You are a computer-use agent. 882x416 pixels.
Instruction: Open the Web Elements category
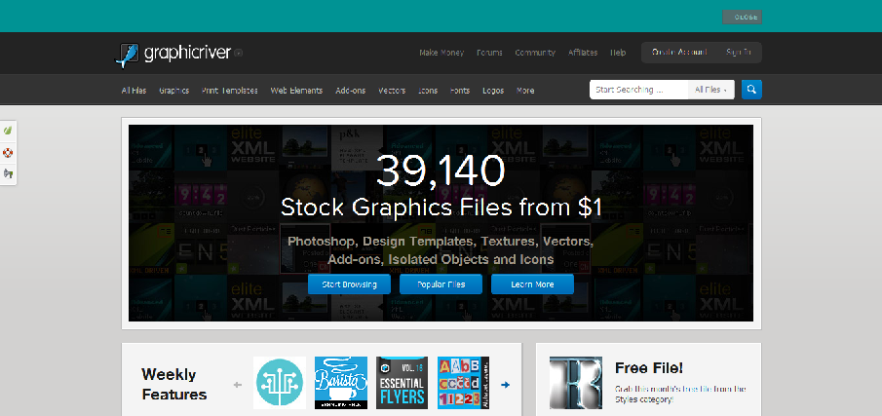click(x=296, y=90)
